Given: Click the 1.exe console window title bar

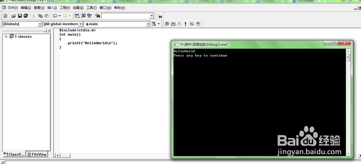Looking at the screenshot, I should pyautogui.click(x=246, y=44).
